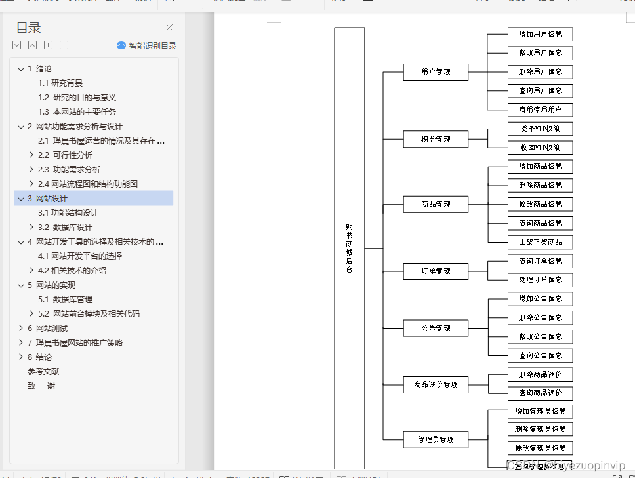Click the 处理订单信息 box
Screen dimensions: 635x478
(541, 280)
